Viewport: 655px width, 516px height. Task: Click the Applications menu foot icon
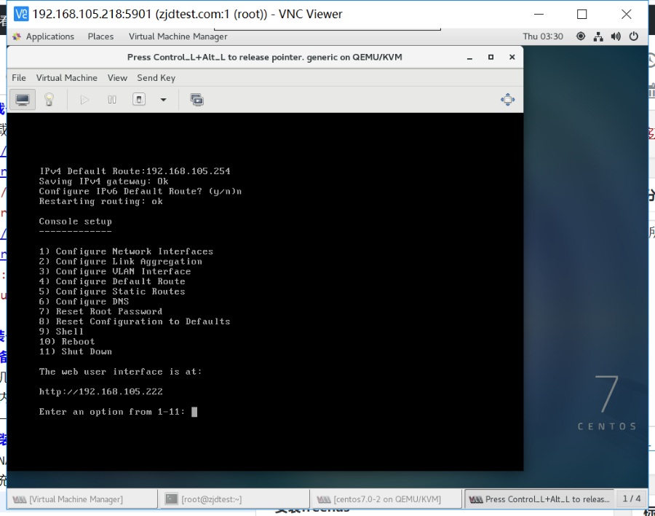pyautogui.click(x=17, y=36)
